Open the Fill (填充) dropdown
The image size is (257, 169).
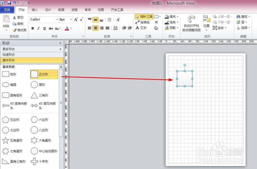[x=178, y=17]
